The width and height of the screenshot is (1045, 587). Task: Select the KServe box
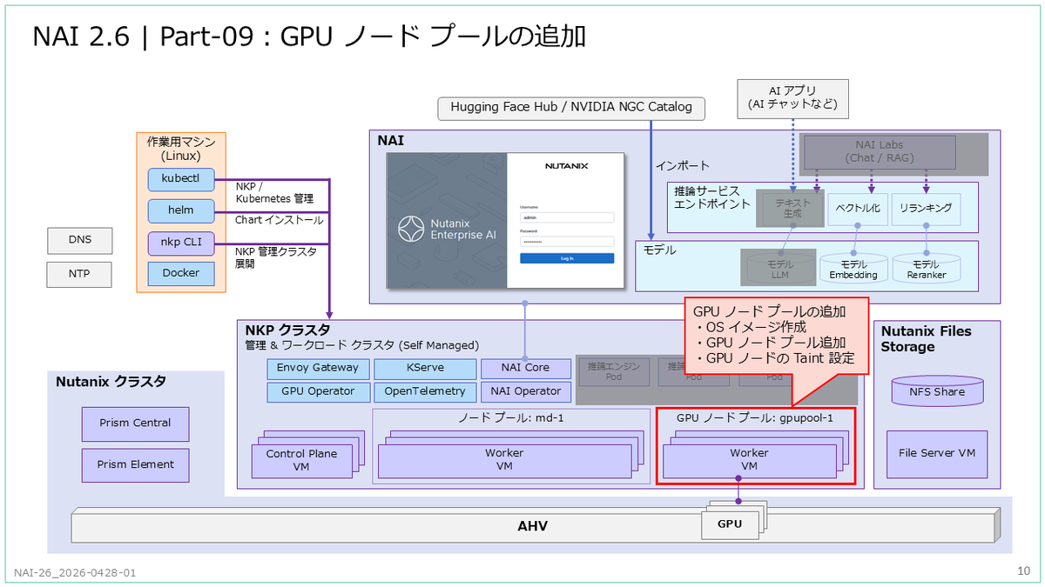tap(425, 368)
